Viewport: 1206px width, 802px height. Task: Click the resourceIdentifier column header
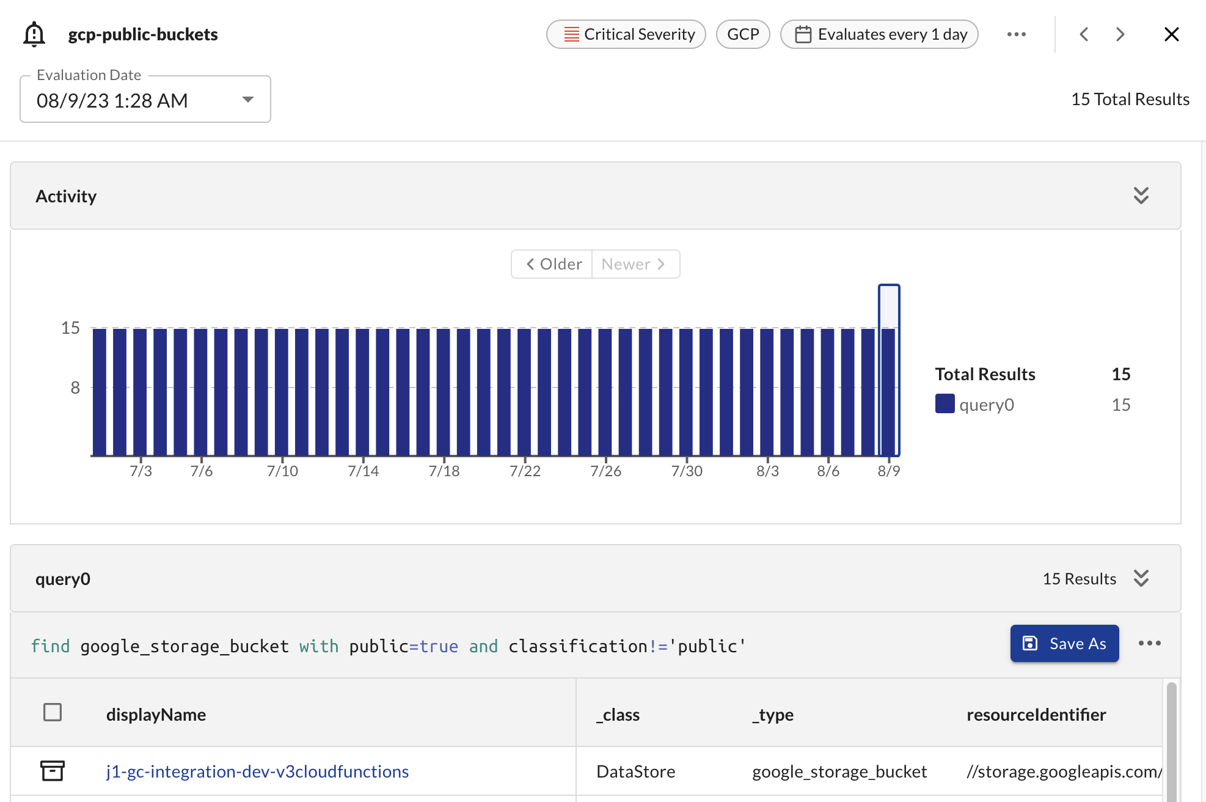click(1036, 714)
